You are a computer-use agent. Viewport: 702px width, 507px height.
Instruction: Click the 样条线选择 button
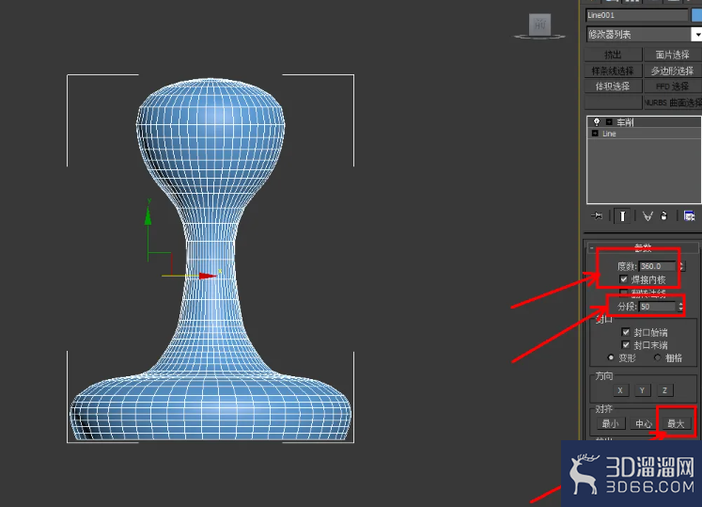(613, 71)
